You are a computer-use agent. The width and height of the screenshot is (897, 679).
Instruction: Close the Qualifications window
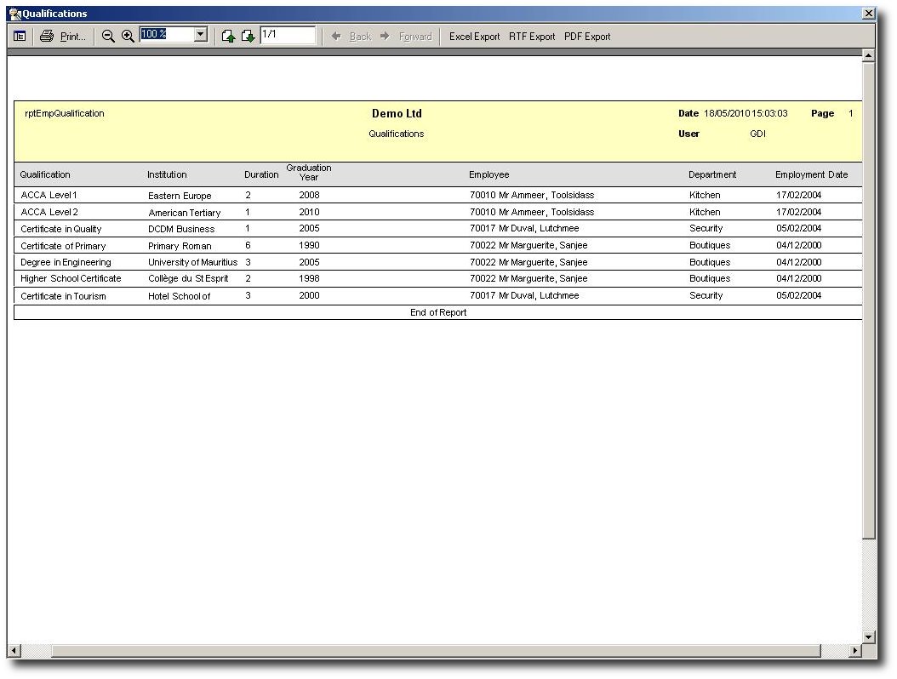tap(868, 14)
